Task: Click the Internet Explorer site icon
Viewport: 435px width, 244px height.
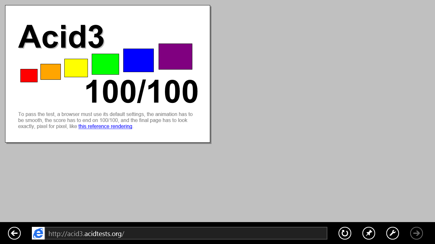Action: (38, 233)
